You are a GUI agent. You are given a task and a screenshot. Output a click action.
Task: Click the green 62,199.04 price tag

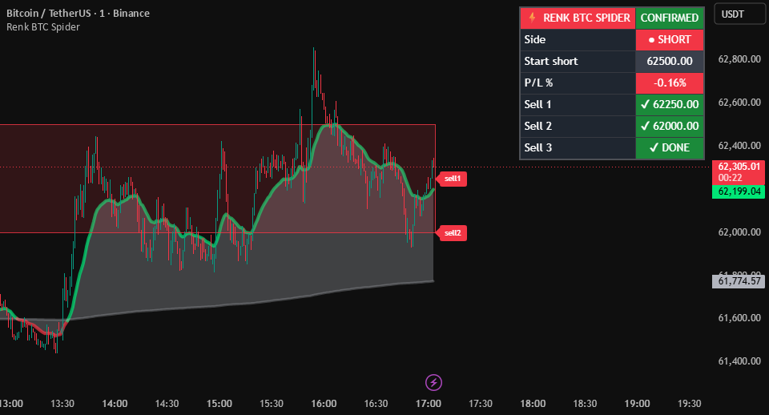pyautogui.click(x=739, y=191)
